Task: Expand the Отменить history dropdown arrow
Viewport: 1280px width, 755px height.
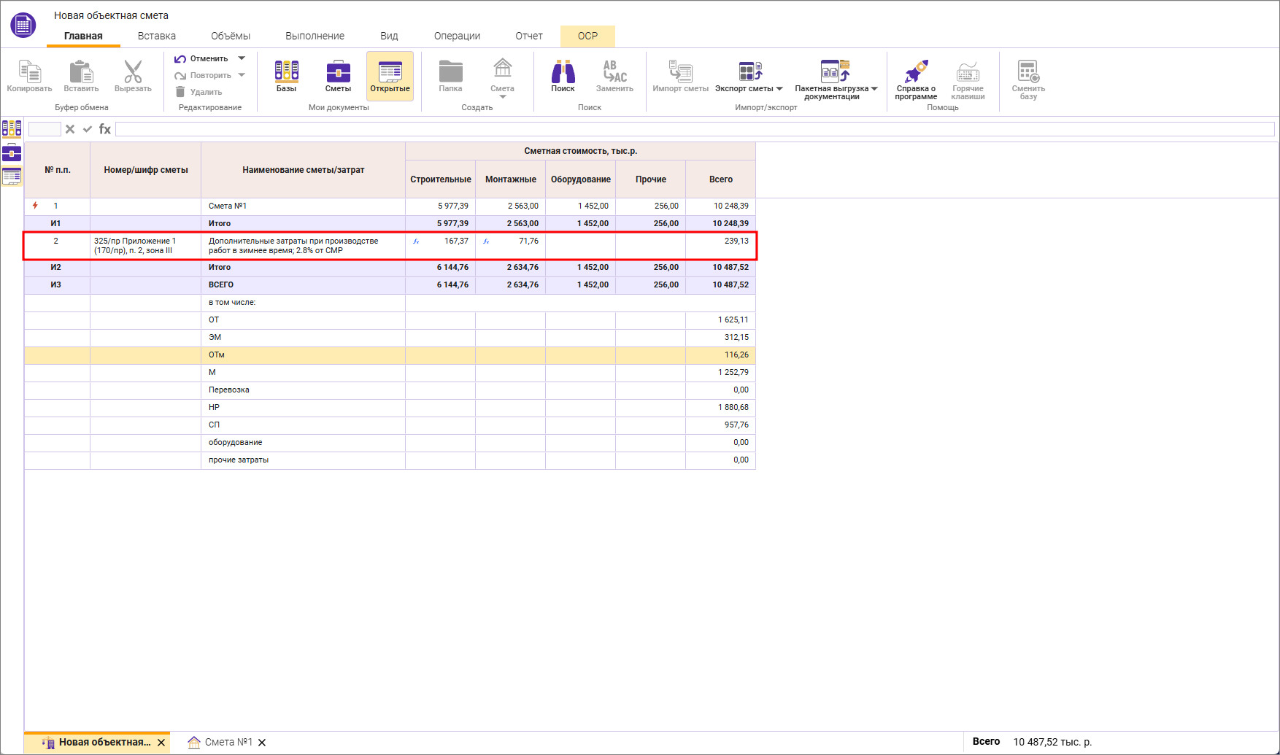Action: (x=242, y=58)
